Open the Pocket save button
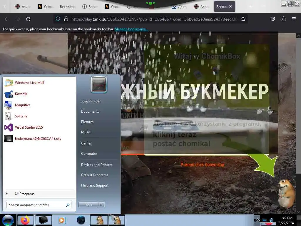 [273, 19]
